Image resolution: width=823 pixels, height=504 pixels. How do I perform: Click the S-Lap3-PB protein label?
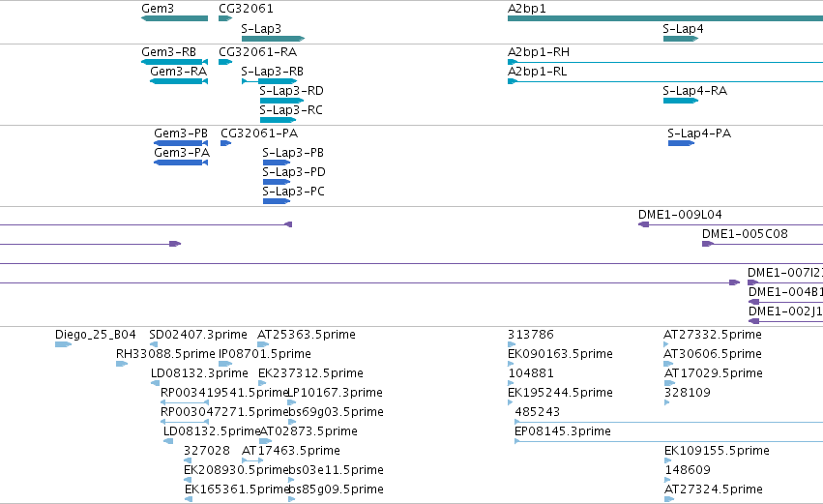pos(293,153)
